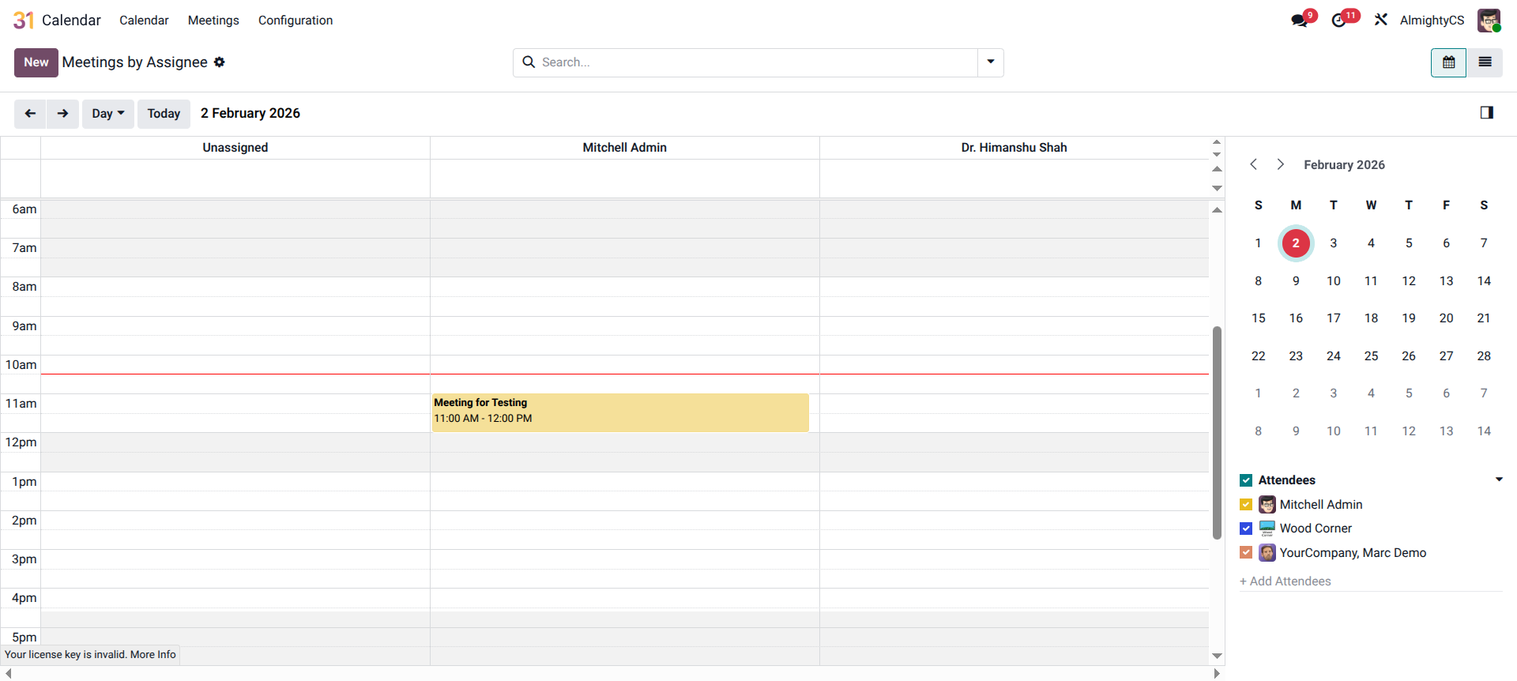Switch to list view icon
Screen dimensions: 1517x681
(x=1485, y=62)
